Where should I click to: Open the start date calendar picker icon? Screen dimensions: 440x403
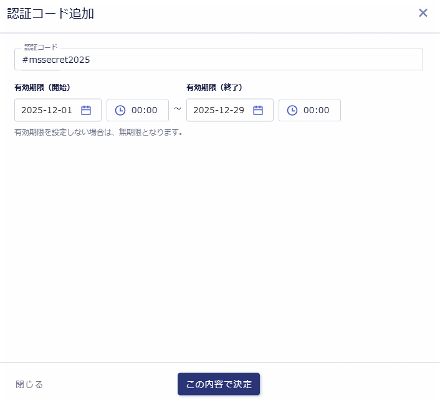[x=86, y=110]
